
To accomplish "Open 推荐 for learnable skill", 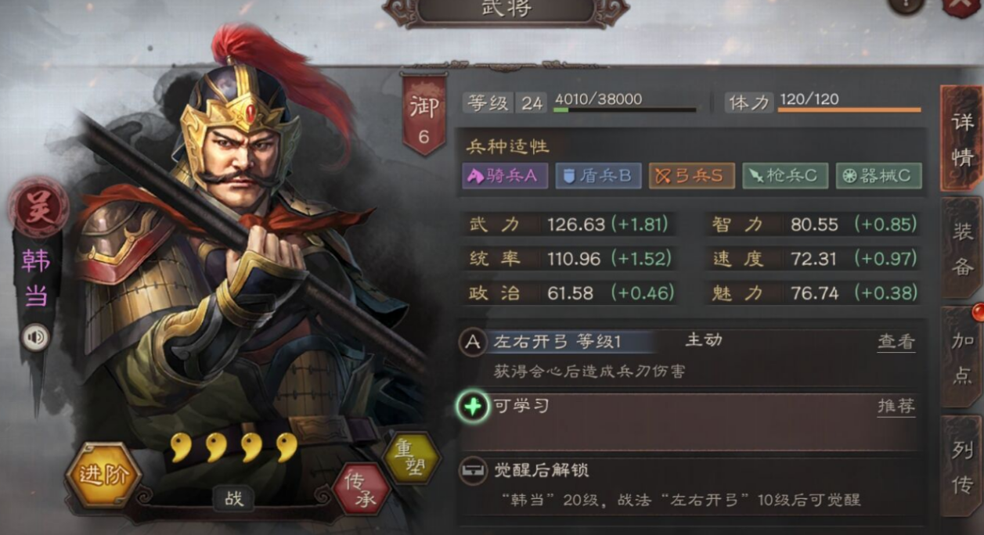I will 896,406.
